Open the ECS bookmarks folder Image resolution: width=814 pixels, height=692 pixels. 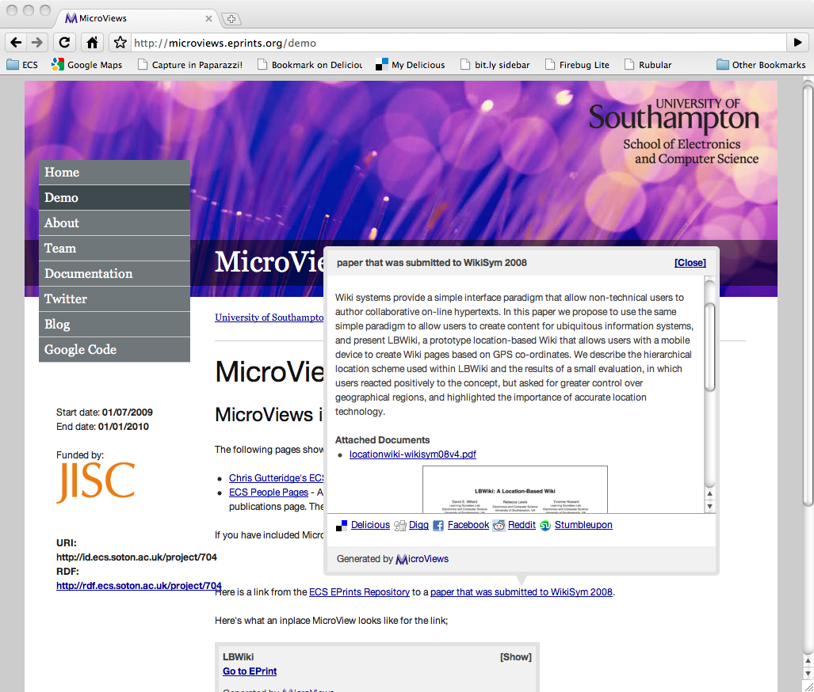click(x=22, y=65)
